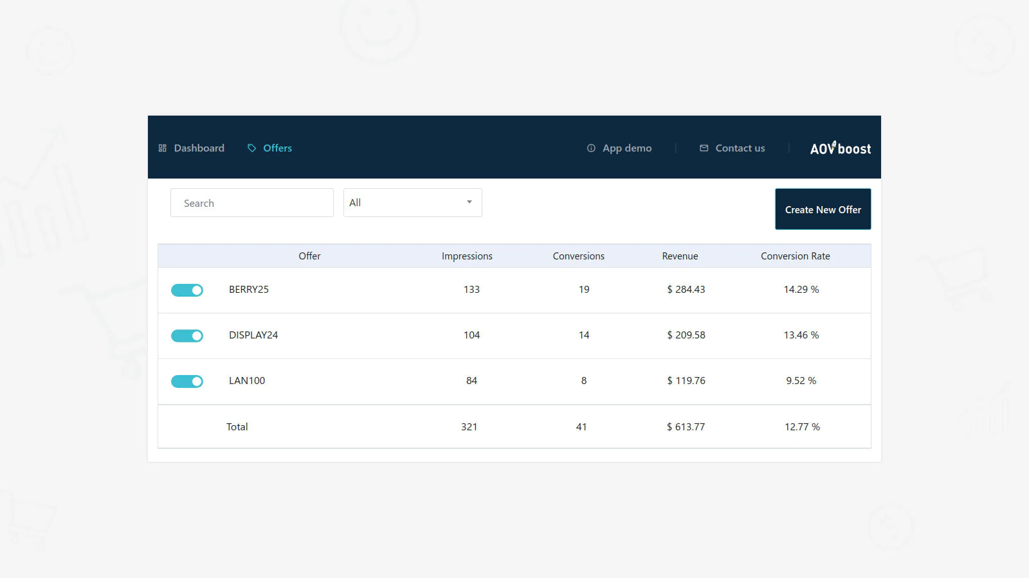Click the App demo info icon

[591, 148]
